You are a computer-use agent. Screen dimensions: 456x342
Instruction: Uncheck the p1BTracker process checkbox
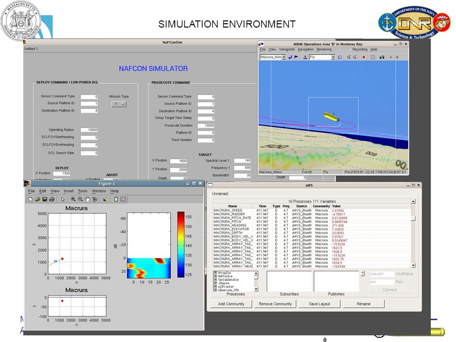[x=215, y=286]
